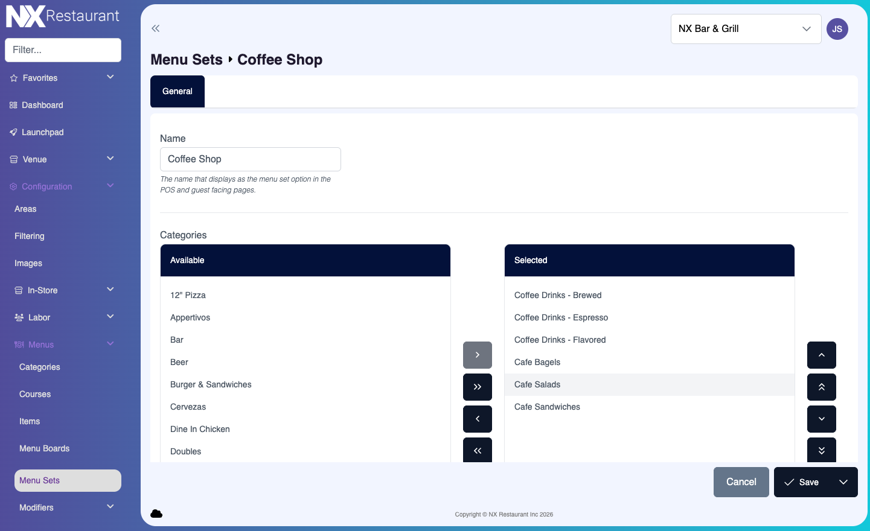The height and width of the screenshot is (531, 870).
Task: Collapse the sidebar with double-chevron icon
Action: coord(156,28)
